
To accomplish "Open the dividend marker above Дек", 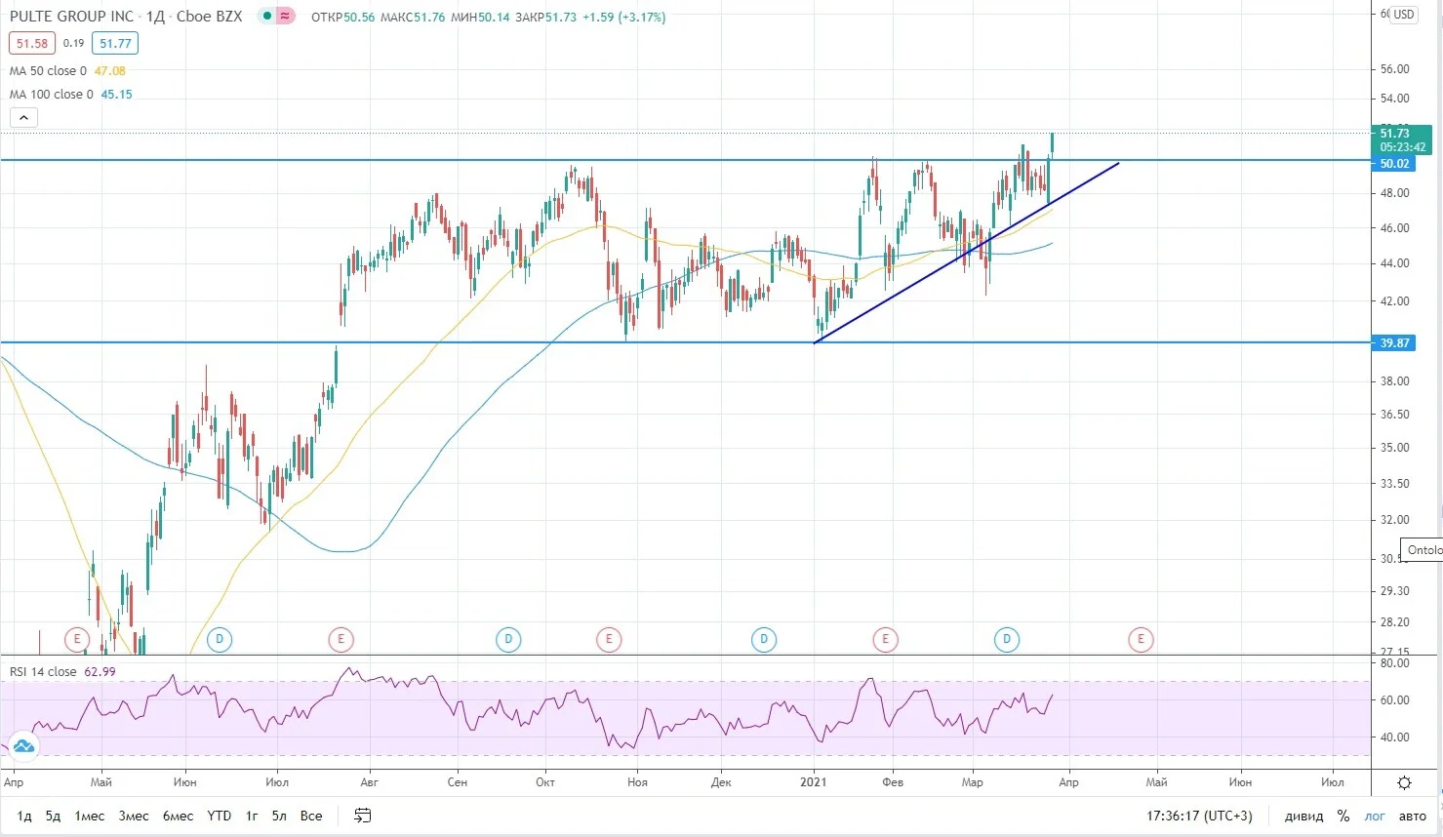I will pyautogui.click(x=764, y=640).
